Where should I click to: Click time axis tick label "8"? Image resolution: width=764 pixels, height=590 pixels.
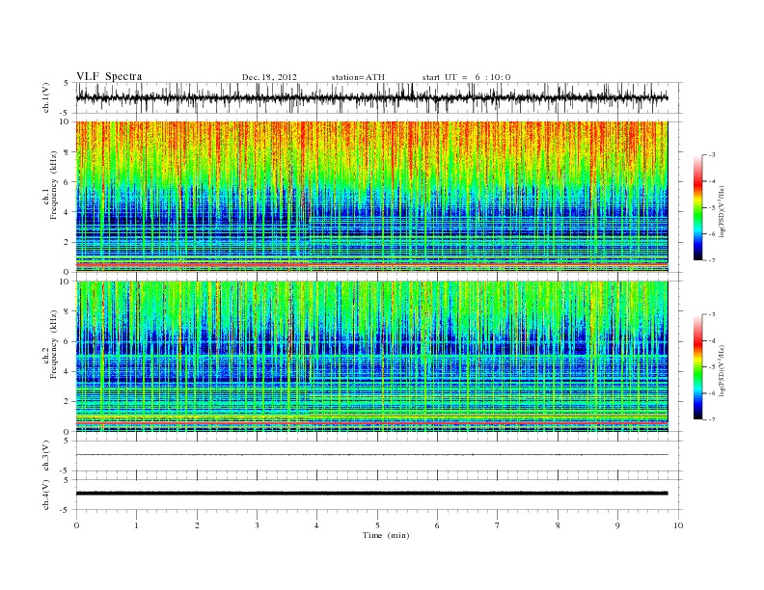pos(558,525)
